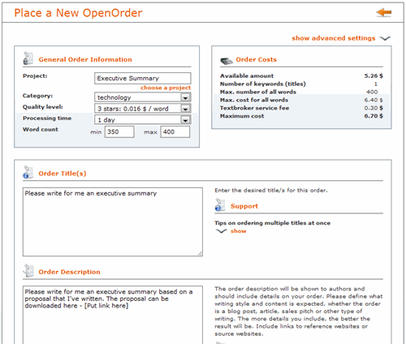This screenshot has height=344, width=406.
Task: Click the Support help icon
Action: coord(220,205)
